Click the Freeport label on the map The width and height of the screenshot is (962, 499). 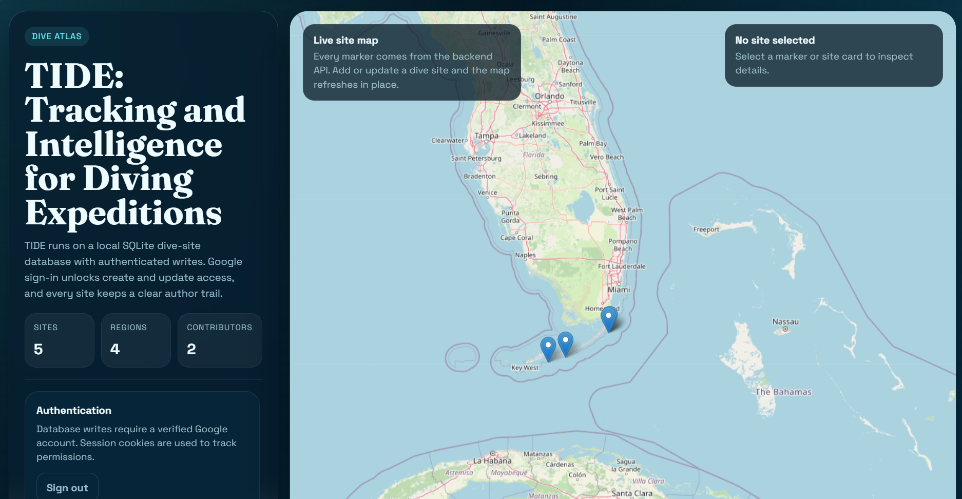coord(706,229)
